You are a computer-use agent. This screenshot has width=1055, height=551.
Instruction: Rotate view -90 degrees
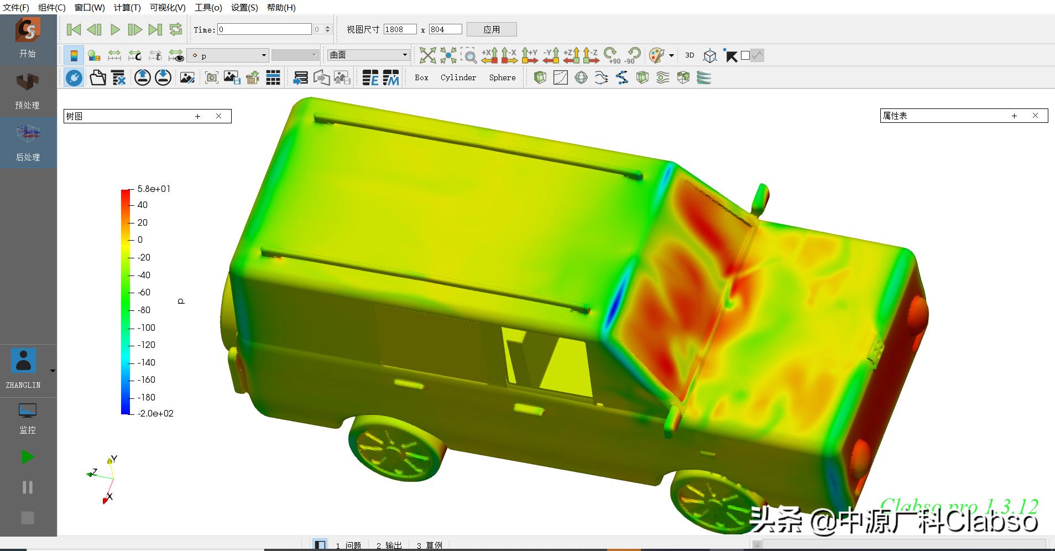click(633, 55)
